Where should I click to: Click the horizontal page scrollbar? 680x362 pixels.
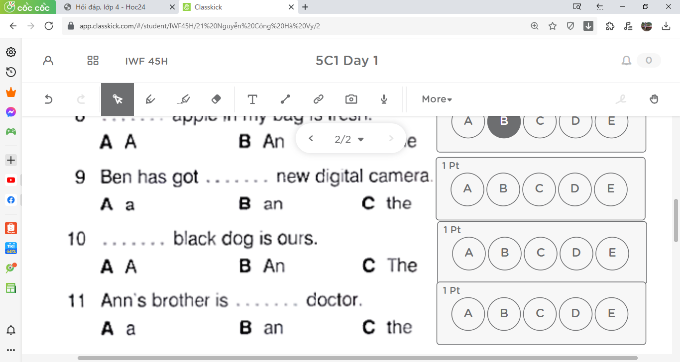(x=357, y=358)
